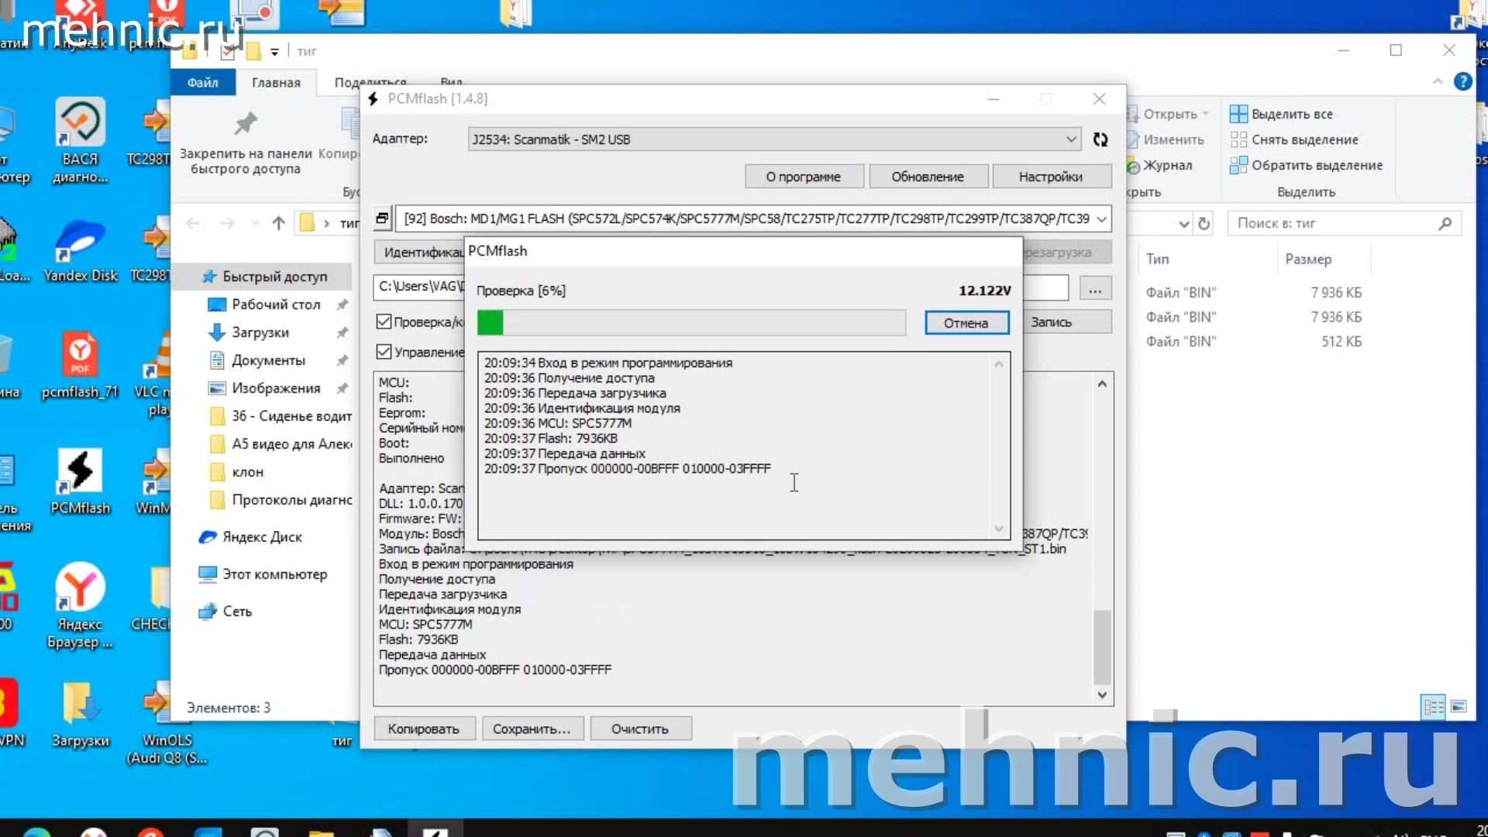Click the Идентификация button

tap(419, 253)
